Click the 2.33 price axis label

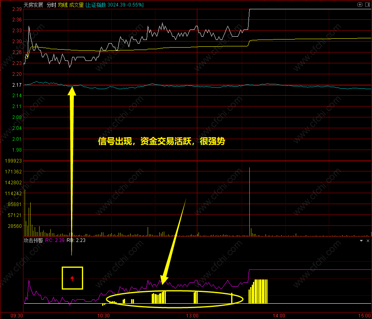pyautogui.click(x=17, y=31)
